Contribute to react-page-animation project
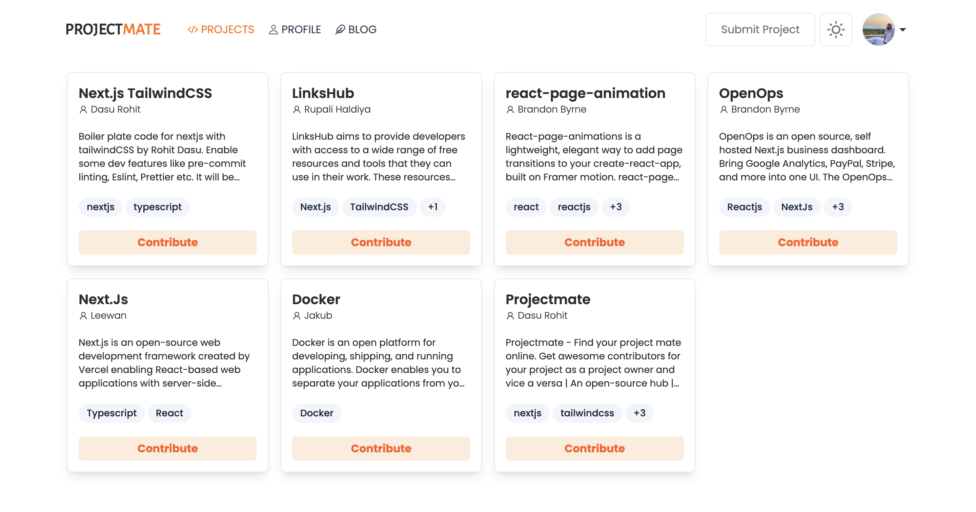Image resolution: width=976 pixels, height=512 pixels. [594, 242]
